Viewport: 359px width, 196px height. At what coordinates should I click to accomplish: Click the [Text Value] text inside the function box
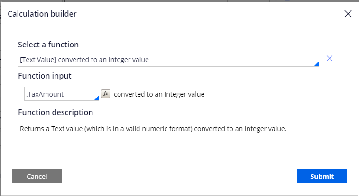[38, 60]
